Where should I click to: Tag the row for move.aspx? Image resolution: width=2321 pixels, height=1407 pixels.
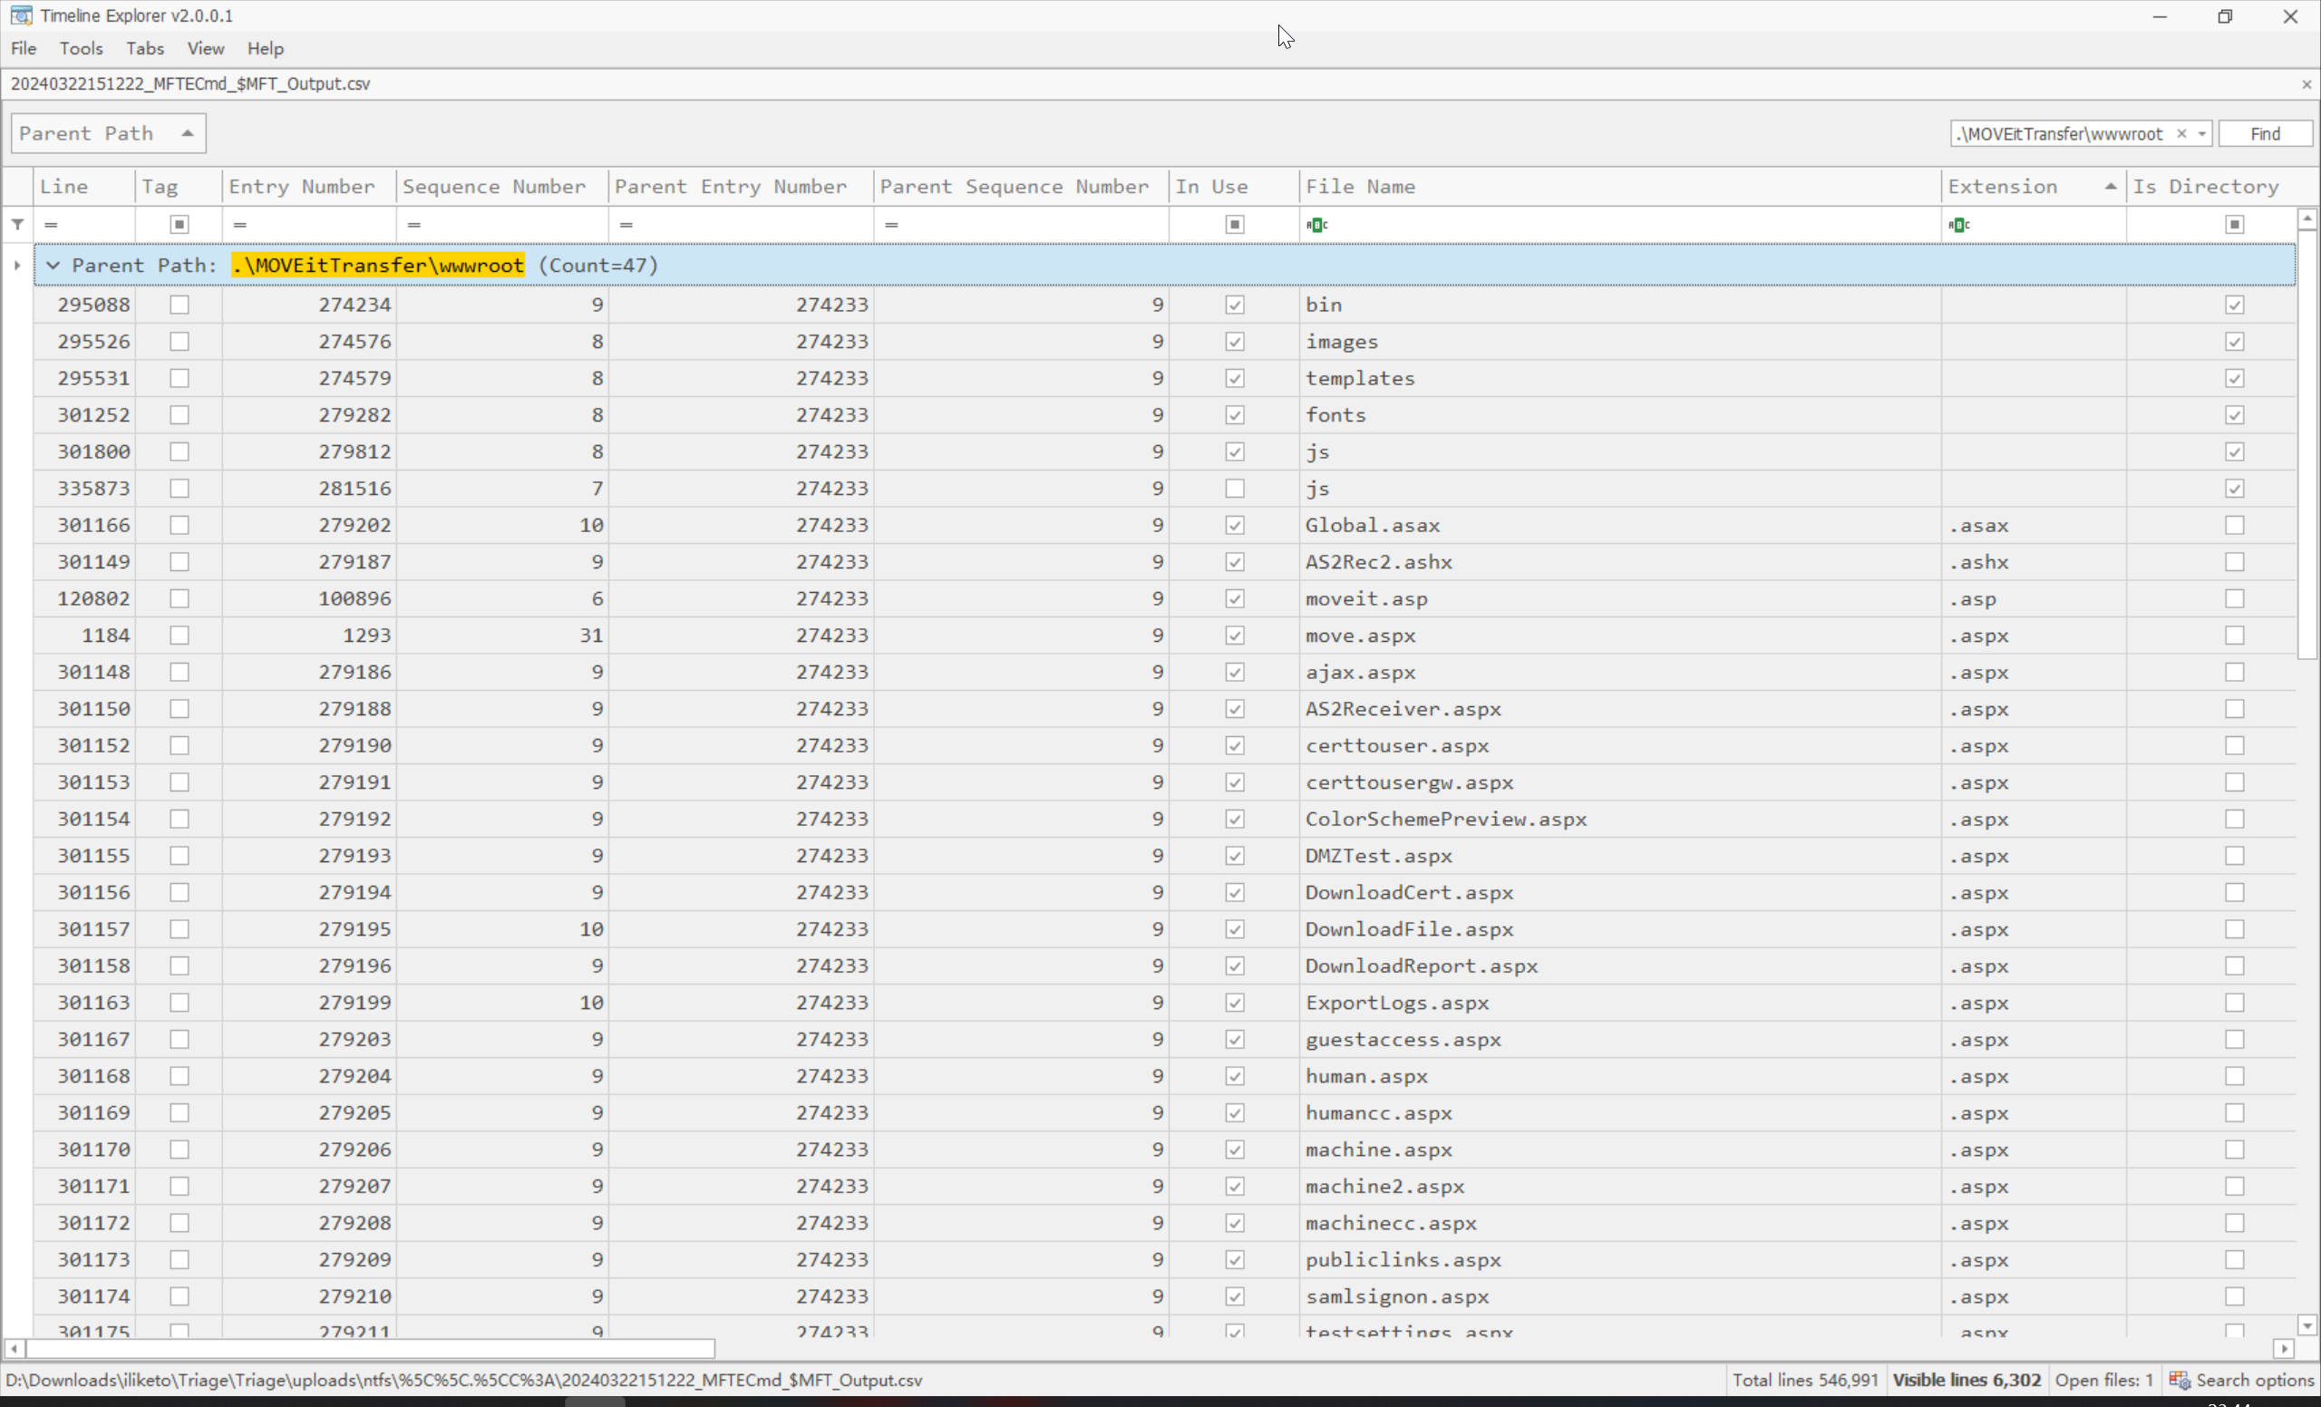point(179,635)
